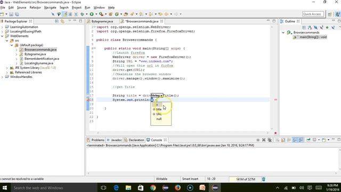Select 'URL' in the suggestion popup
341x192 pixels.
159,114
